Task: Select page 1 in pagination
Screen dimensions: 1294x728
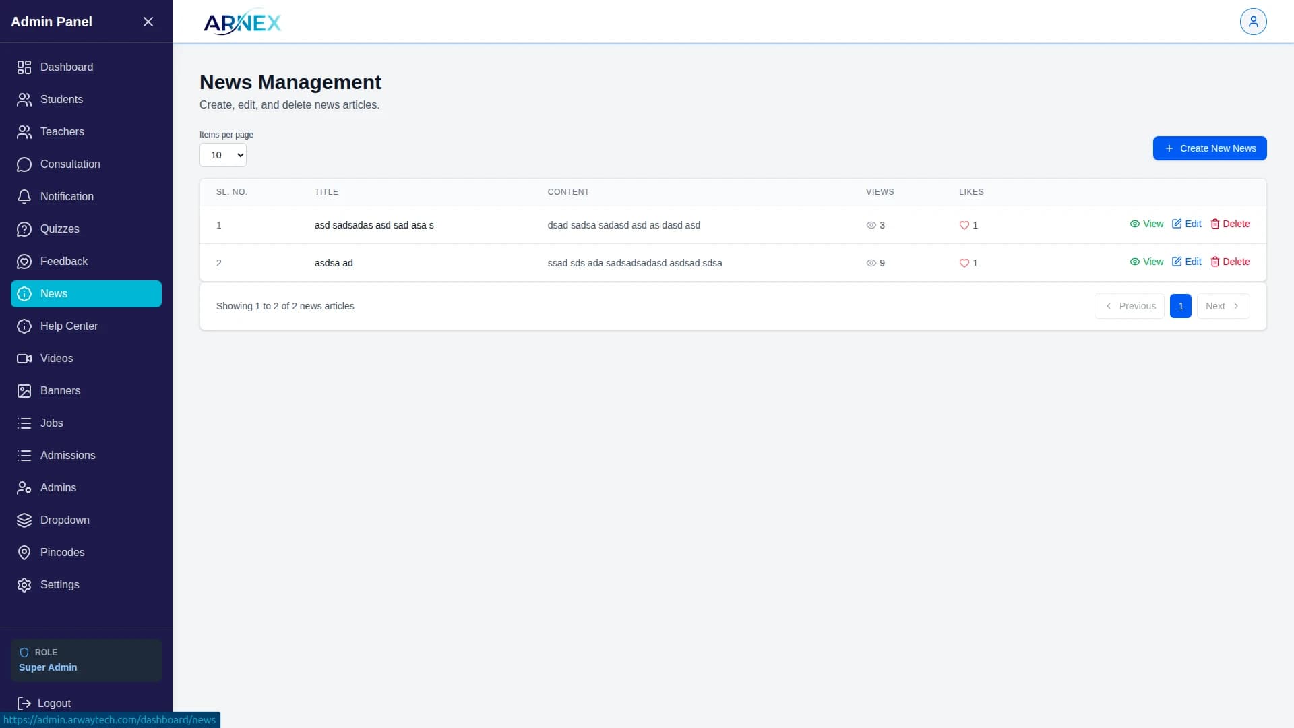Action: tap(1180, 306)
